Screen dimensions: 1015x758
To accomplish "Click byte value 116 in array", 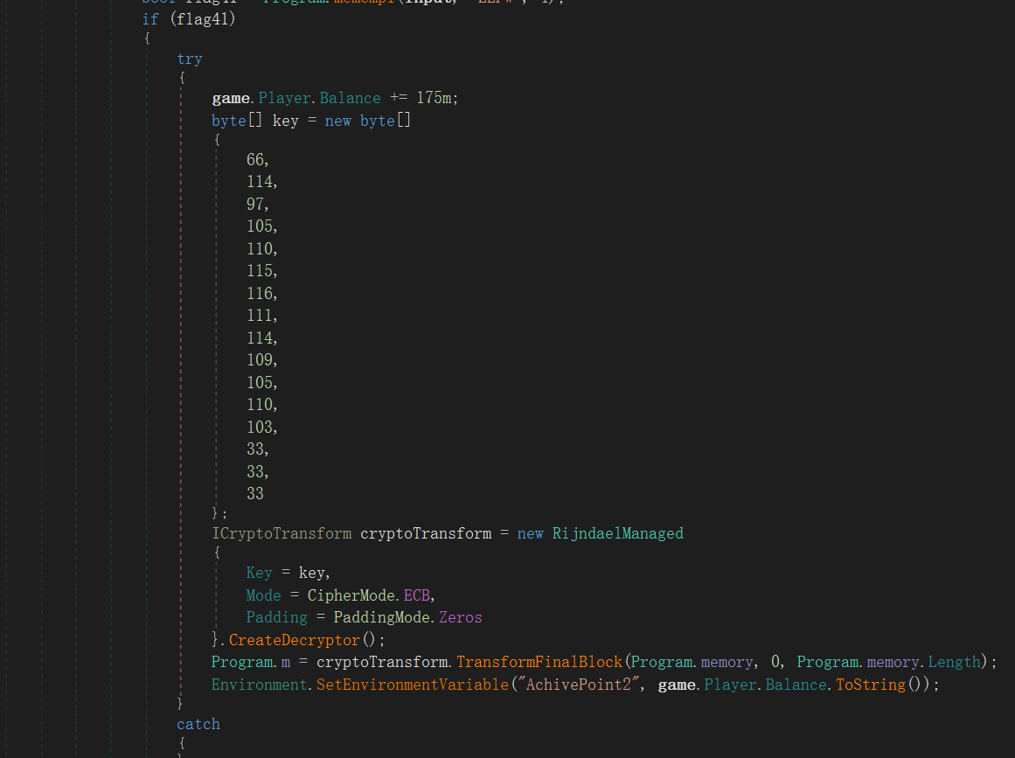I will [260, 293].
